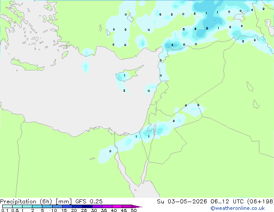Screen dimensions: 274x212
Task: Click the precipitation value '3' on the map
Action: (207, 28)
